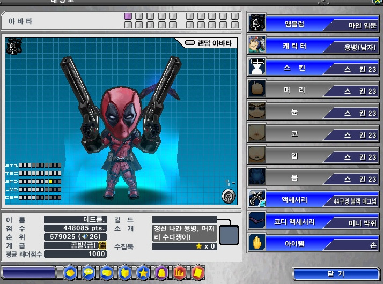Click the red hexagon yellow card icon
The image size is (383, 284).
[x=198, y=273]
